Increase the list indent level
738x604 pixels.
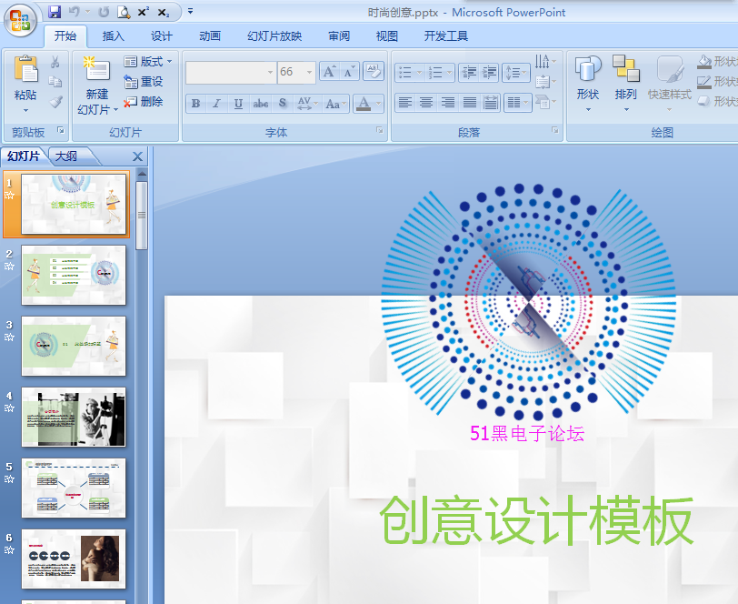coord(490,73)
